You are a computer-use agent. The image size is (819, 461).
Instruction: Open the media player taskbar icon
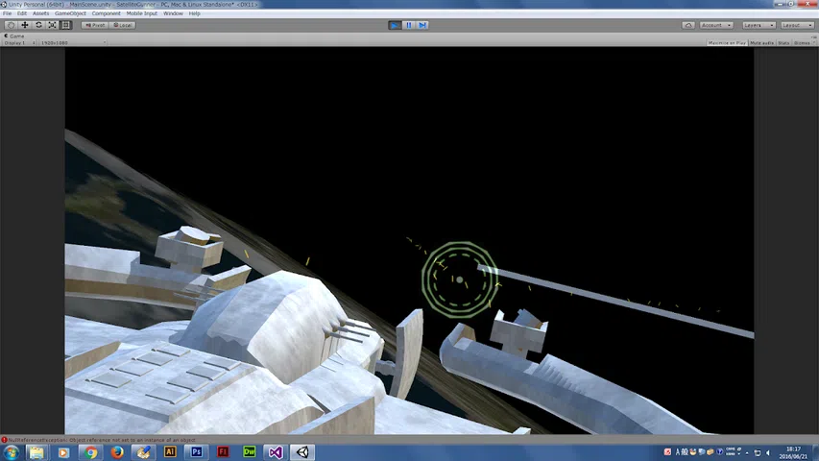point(63,452)
